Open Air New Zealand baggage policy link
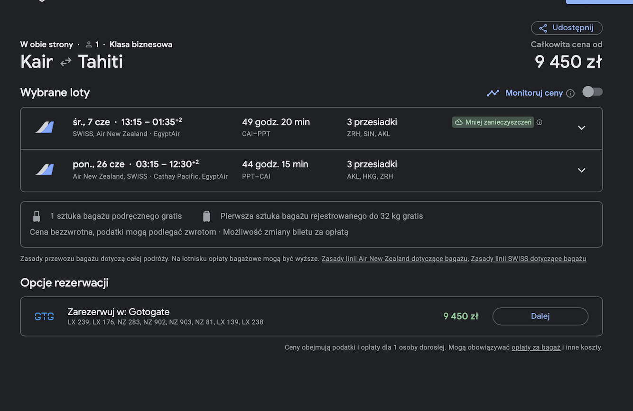Viewport: 633px width, 411px height. pos(395,259)
